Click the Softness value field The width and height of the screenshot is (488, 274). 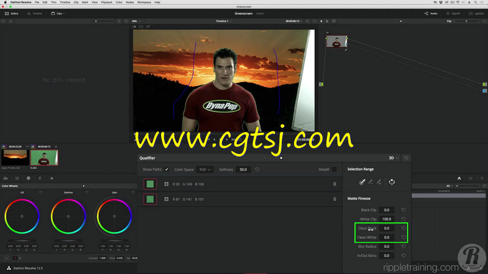[243, 169]
